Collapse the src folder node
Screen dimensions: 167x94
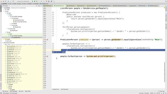(4, 11)
